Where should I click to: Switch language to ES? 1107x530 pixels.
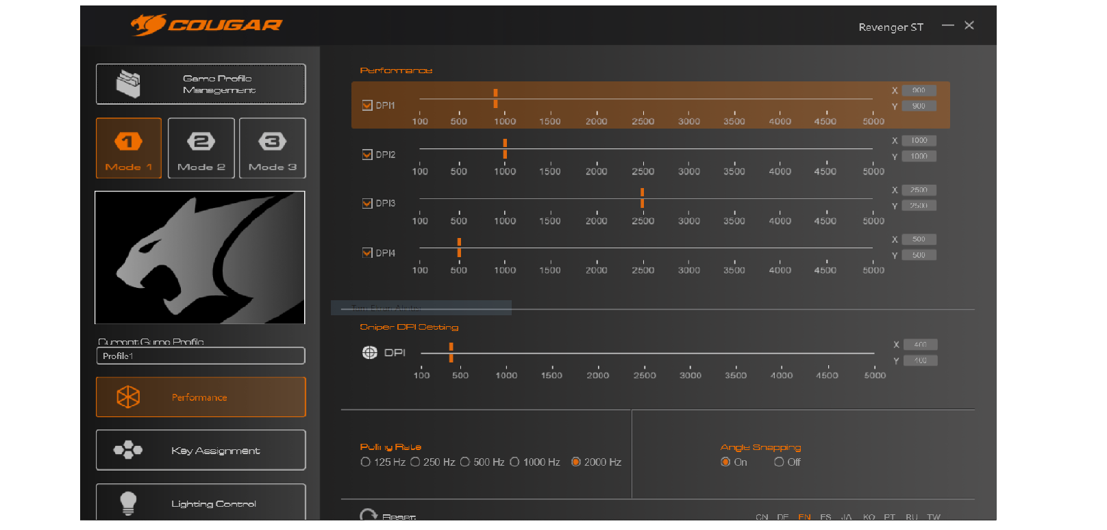coord(825,517)
